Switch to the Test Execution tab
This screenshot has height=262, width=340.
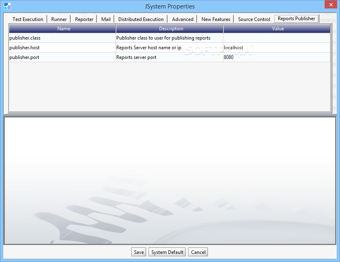[28, 19]
